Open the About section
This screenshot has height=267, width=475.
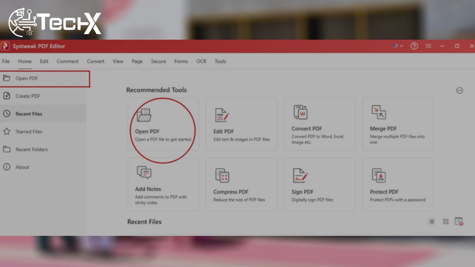click(22, 167)
